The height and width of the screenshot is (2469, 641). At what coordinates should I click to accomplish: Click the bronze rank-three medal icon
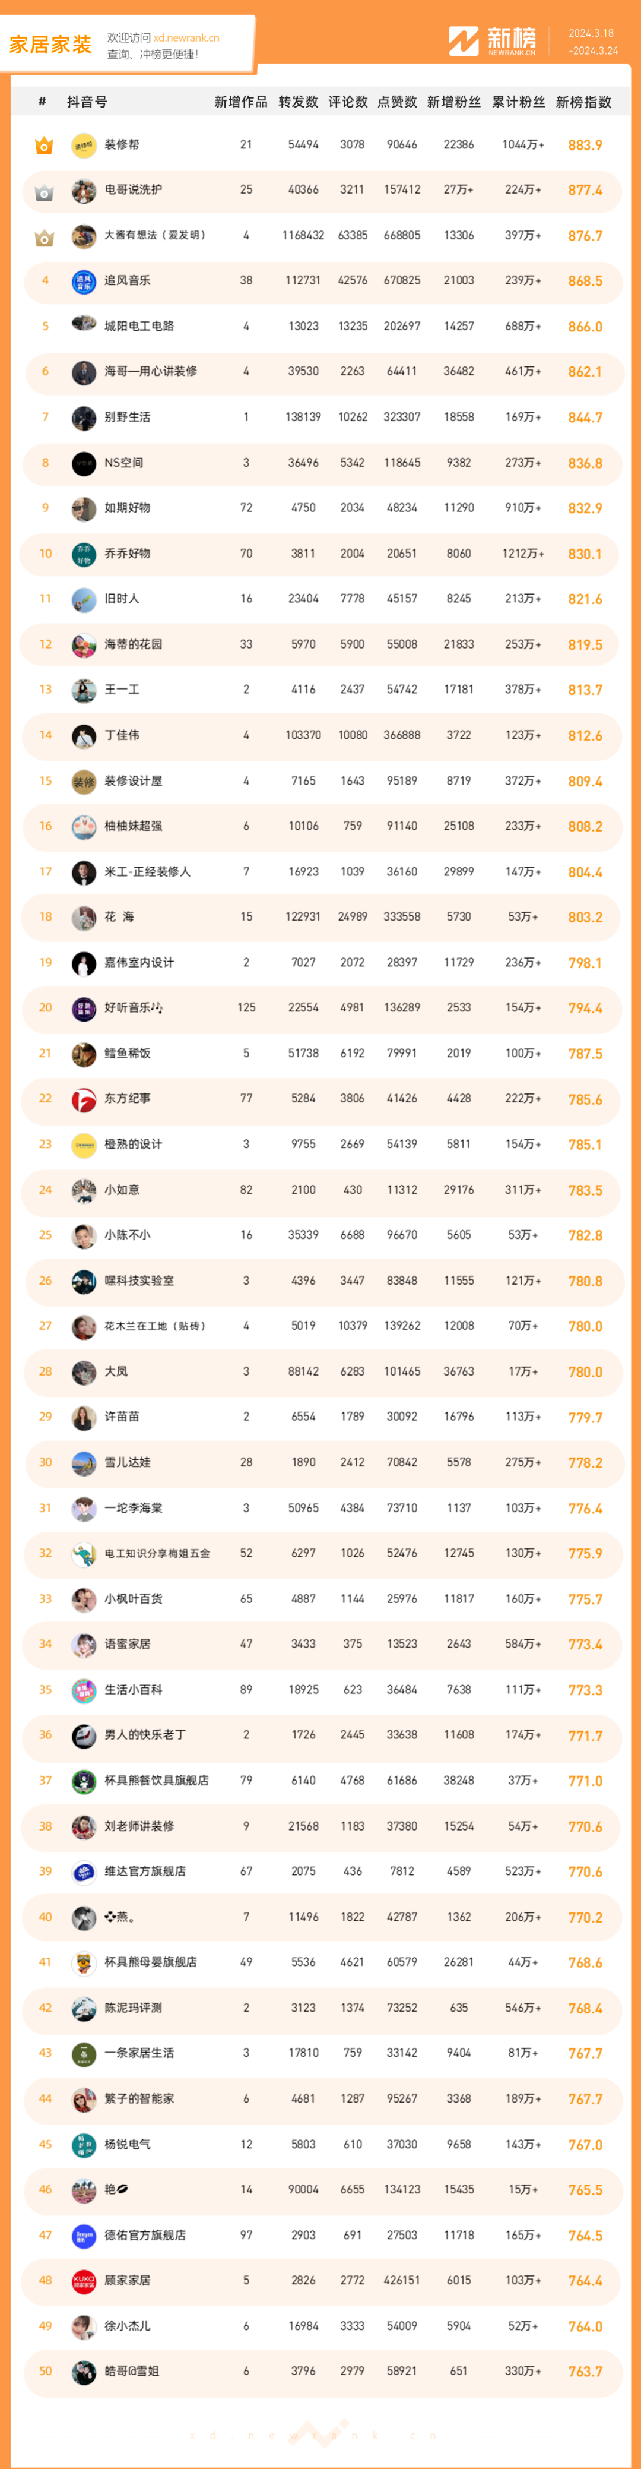coord(44,237)
